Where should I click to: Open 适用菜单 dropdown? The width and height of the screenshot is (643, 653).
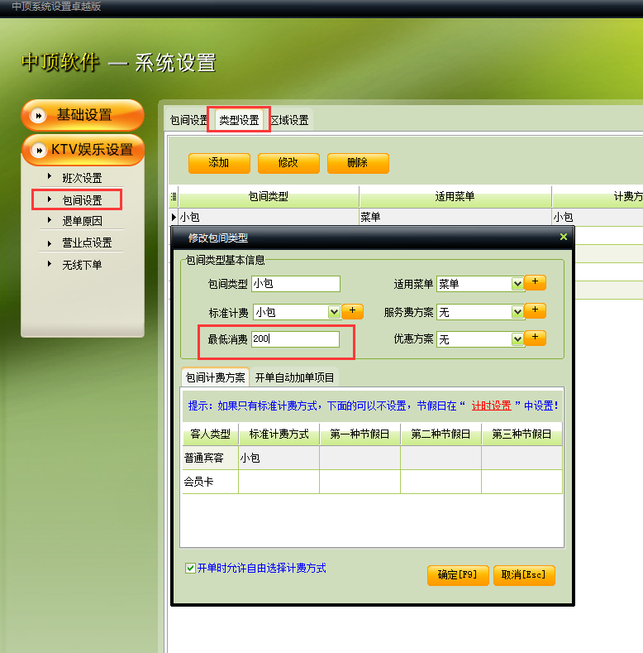click(x=517, y=284)
